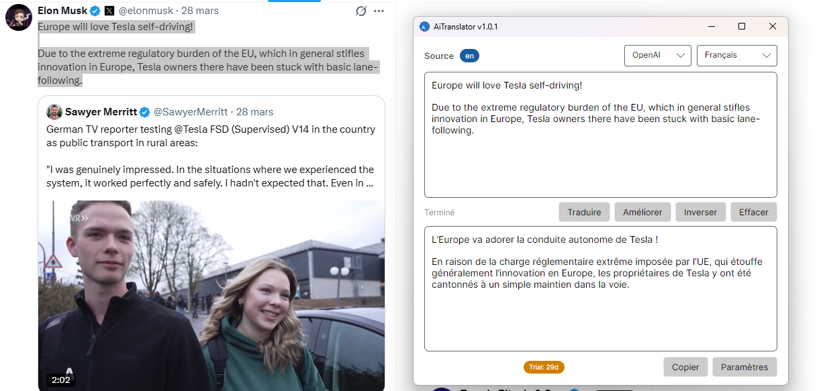Click the verified badge beside Sawyer Merritt
The image size is (821, 391).
click(x=144, y=112)
